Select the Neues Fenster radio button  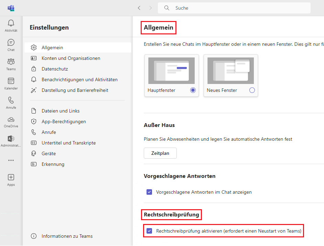(252, 90)
